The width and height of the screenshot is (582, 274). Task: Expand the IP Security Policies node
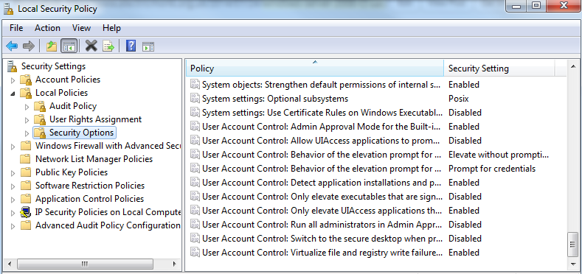pyautogui.click(x=13, y=213)
